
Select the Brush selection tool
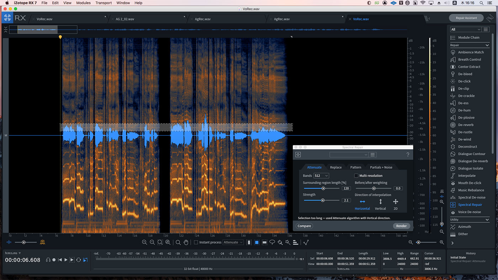tap(280, 242)
